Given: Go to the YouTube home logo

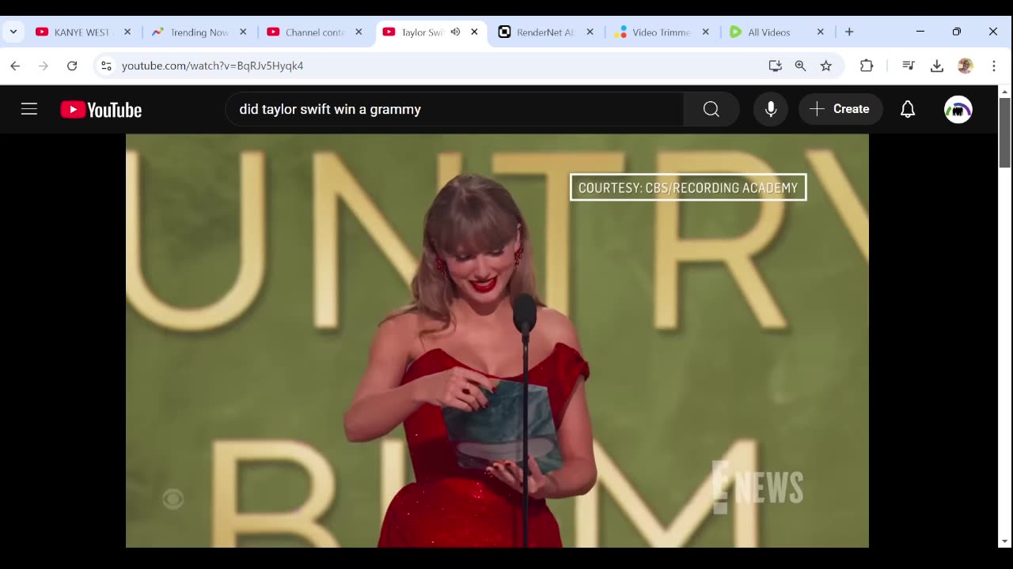Looking at the screenshot, I should coord(101,110).
